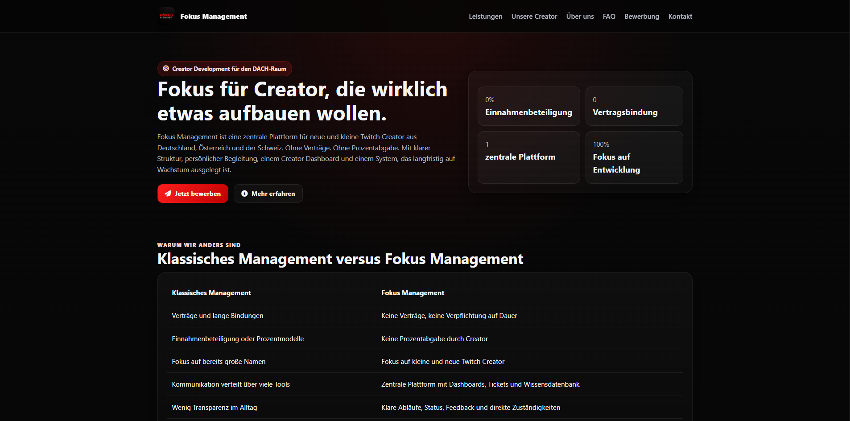Open the Über uns page
Image resolution: width=850 pixels, height=421 pixels.
click(x=580, y=17)
